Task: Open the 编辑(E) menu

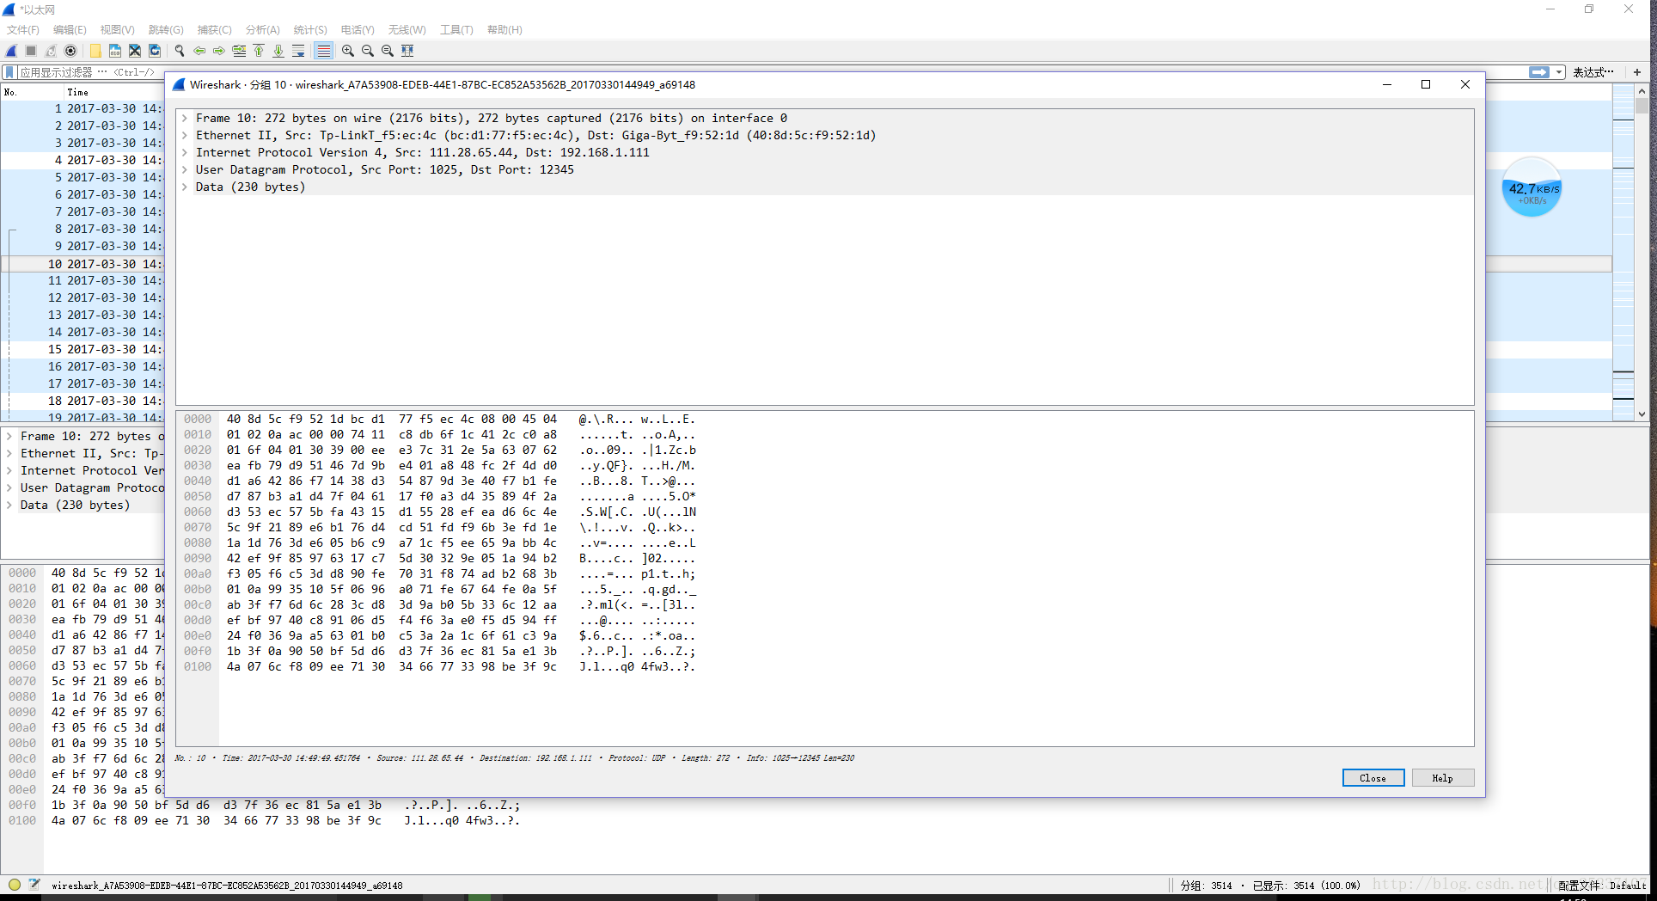Action: 70,29
